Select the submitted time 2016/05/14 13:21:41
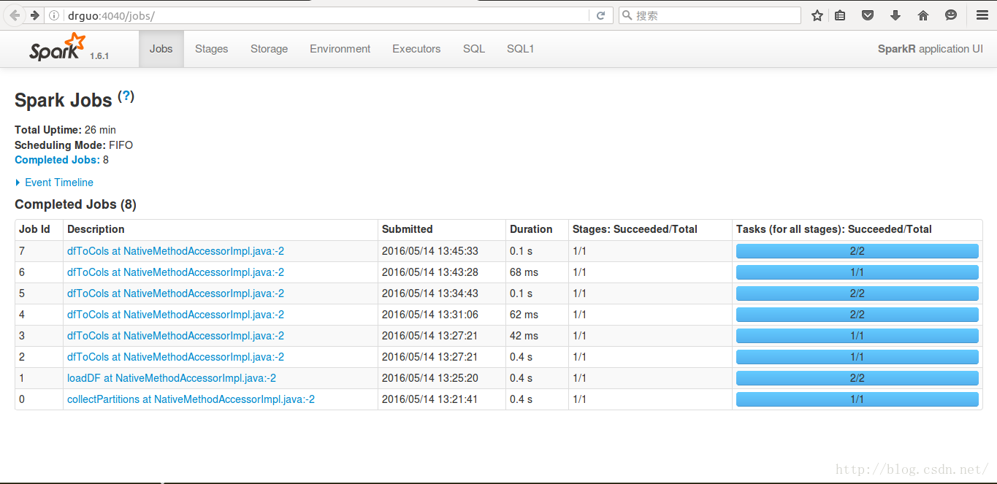The height and width of the screenshot is (484, 997). click(430, 399)
